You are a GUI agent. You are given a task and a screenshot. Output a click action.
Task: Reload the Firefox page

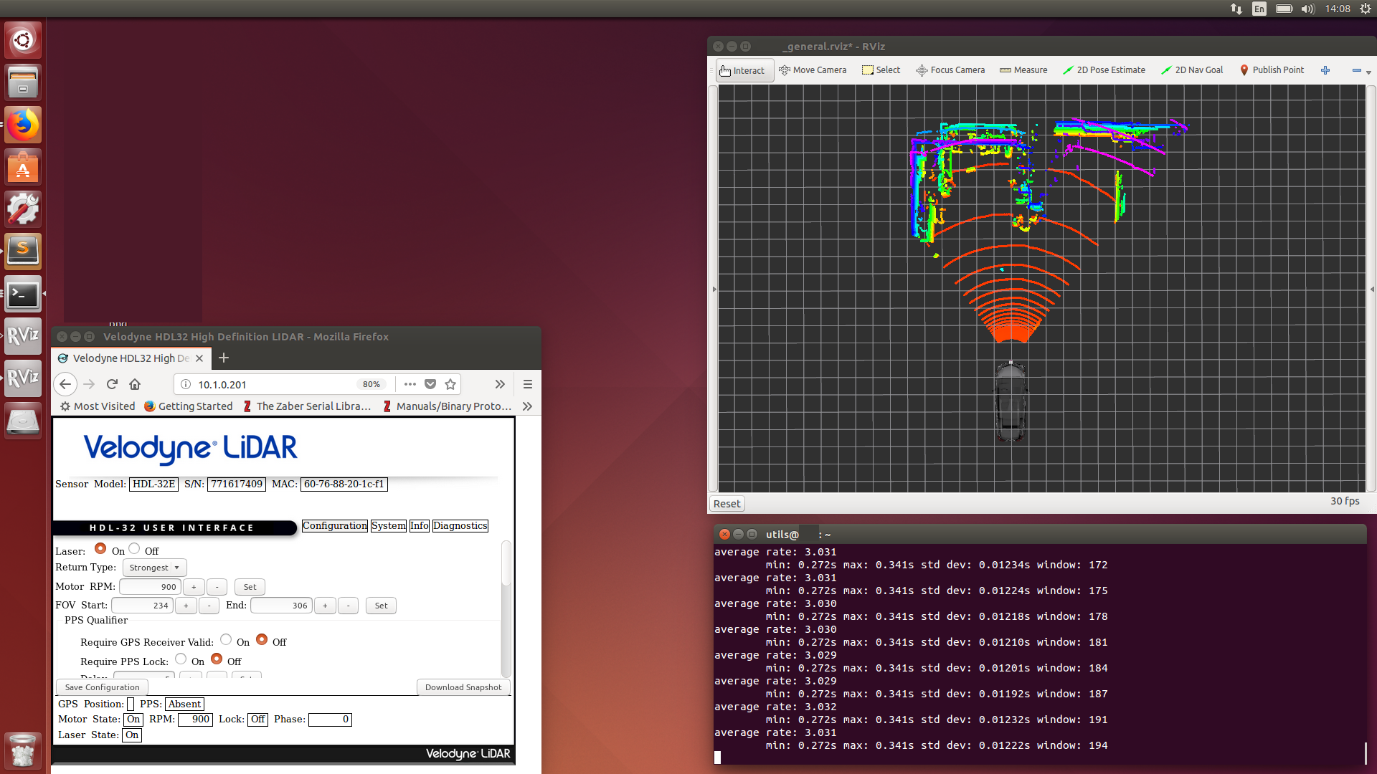[112, 384]
